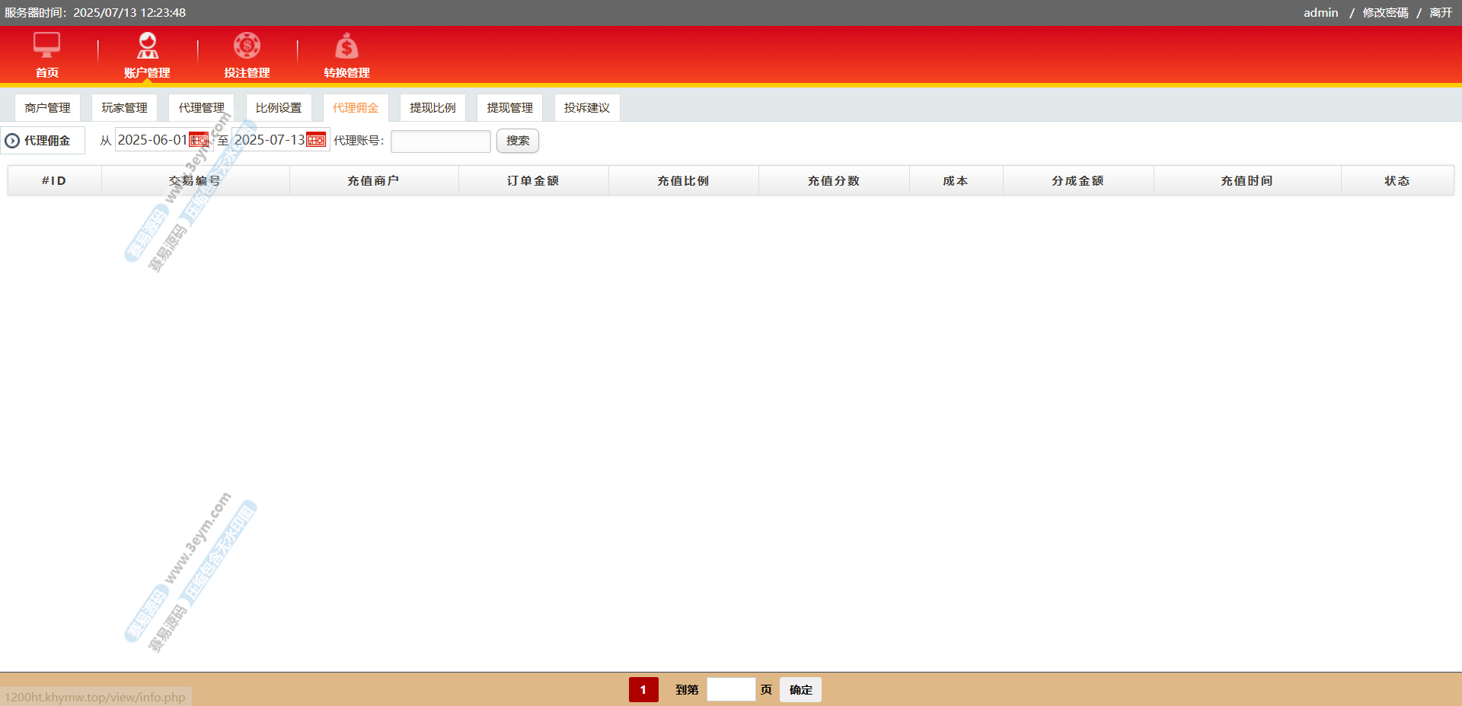Click the 代理佣金 circle arrow icon
The width and height of the screenshot is (1462, 706).
point(12,141)
